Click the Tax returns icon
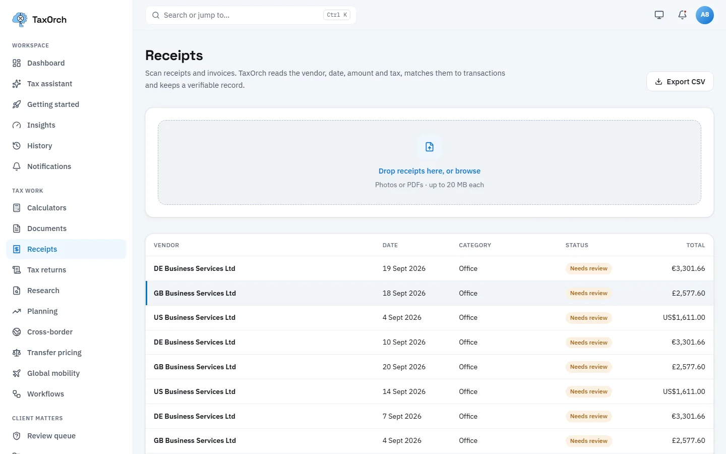The height and width of the screenshot is (454, 726). (x=17, y=270)
